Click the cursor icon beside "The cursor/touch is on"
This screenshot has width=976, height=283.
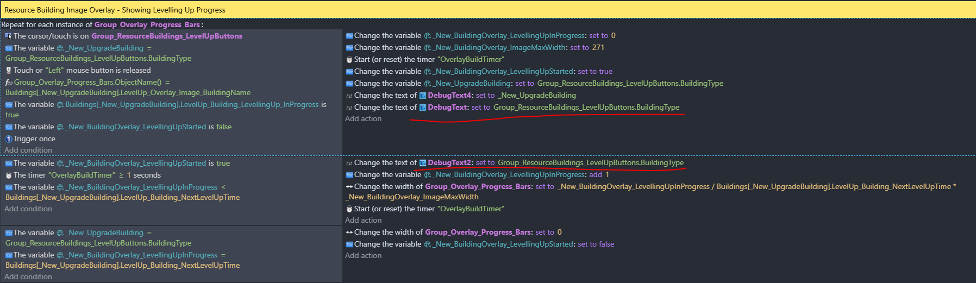click(x=9, y=36)
